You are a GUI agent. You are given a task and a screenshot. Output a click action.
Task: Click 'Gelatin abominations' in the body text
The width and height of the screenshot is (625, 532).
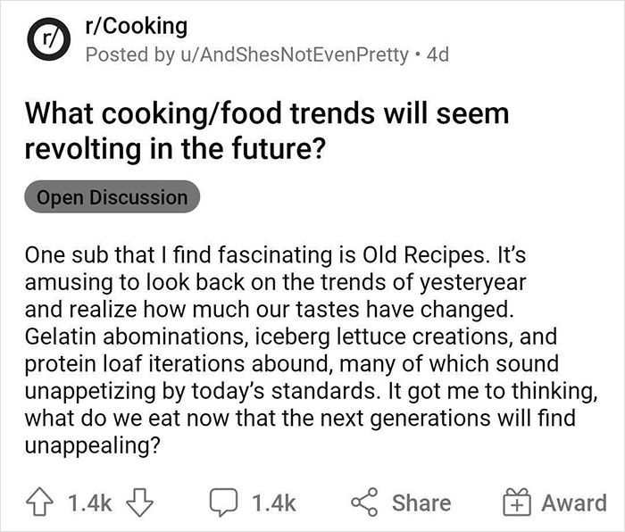pyautogui.click(x=134, y=337)
